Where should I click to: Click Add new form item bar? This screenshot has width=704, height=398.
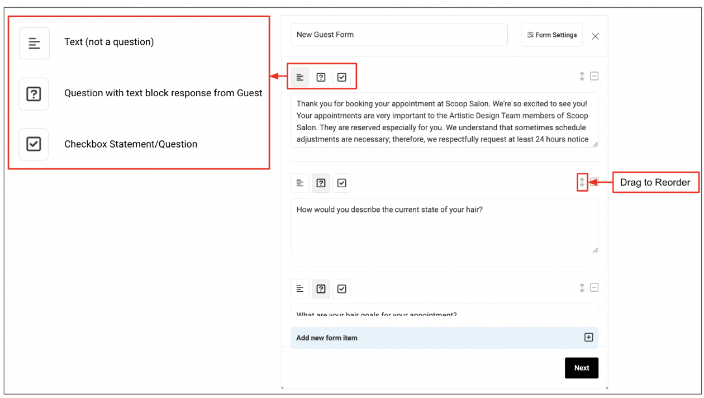tap(444, 338)
